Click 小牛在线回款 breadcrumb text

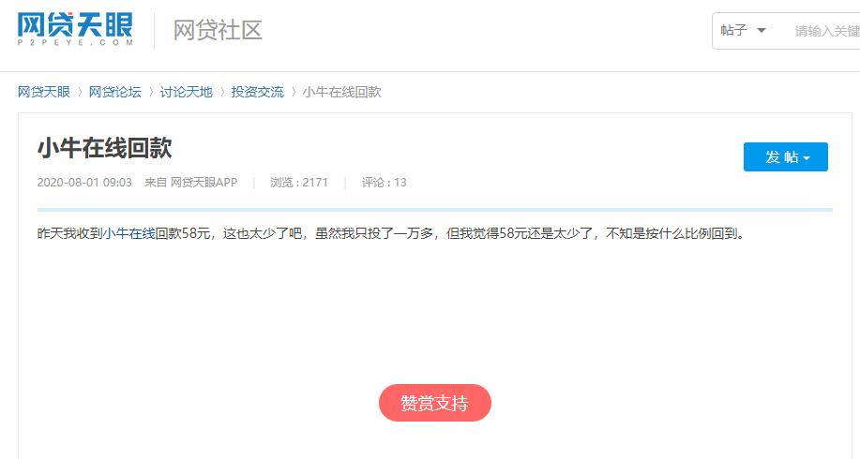pyautogui.click(x=341, y=92)
